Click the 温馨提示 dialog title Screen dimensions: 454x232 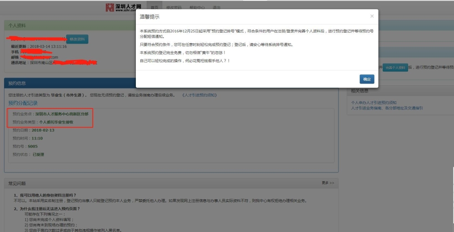[150, 17]
